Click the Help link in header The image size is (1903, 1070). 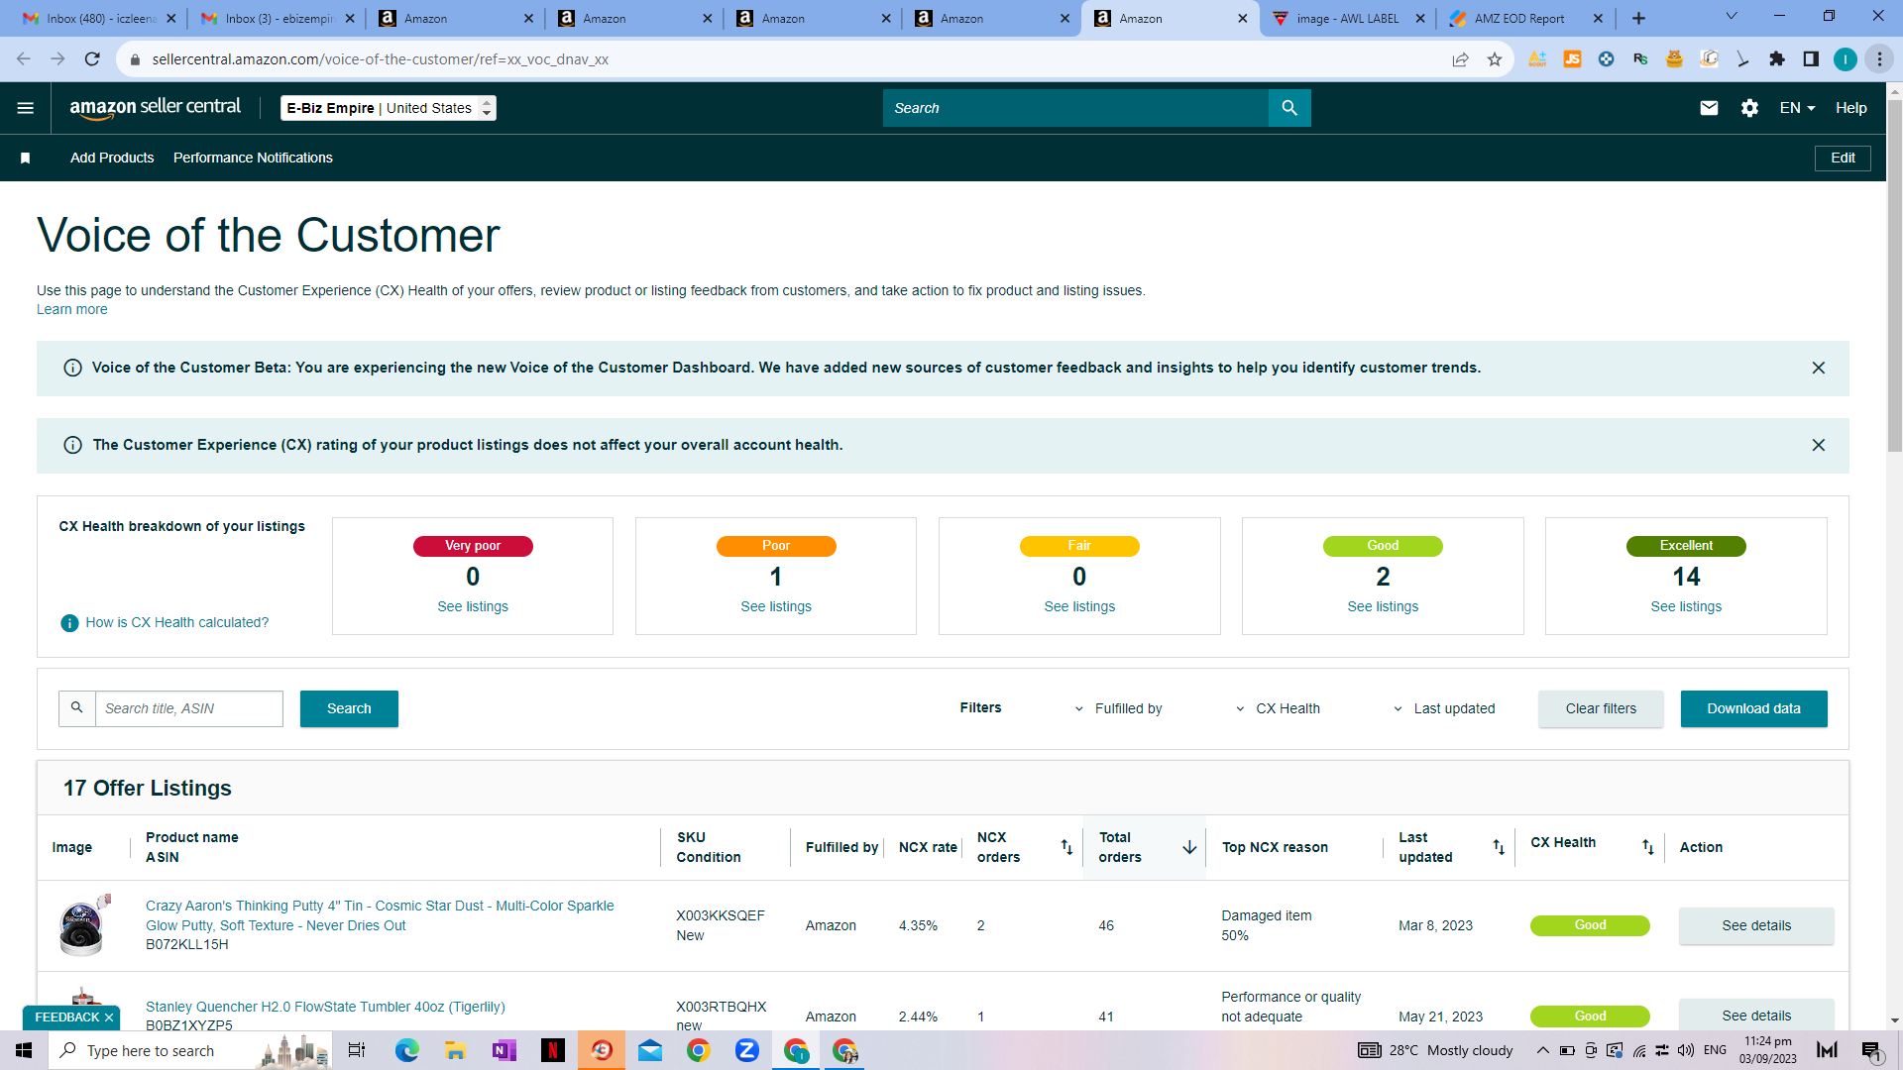(1850, 108)
